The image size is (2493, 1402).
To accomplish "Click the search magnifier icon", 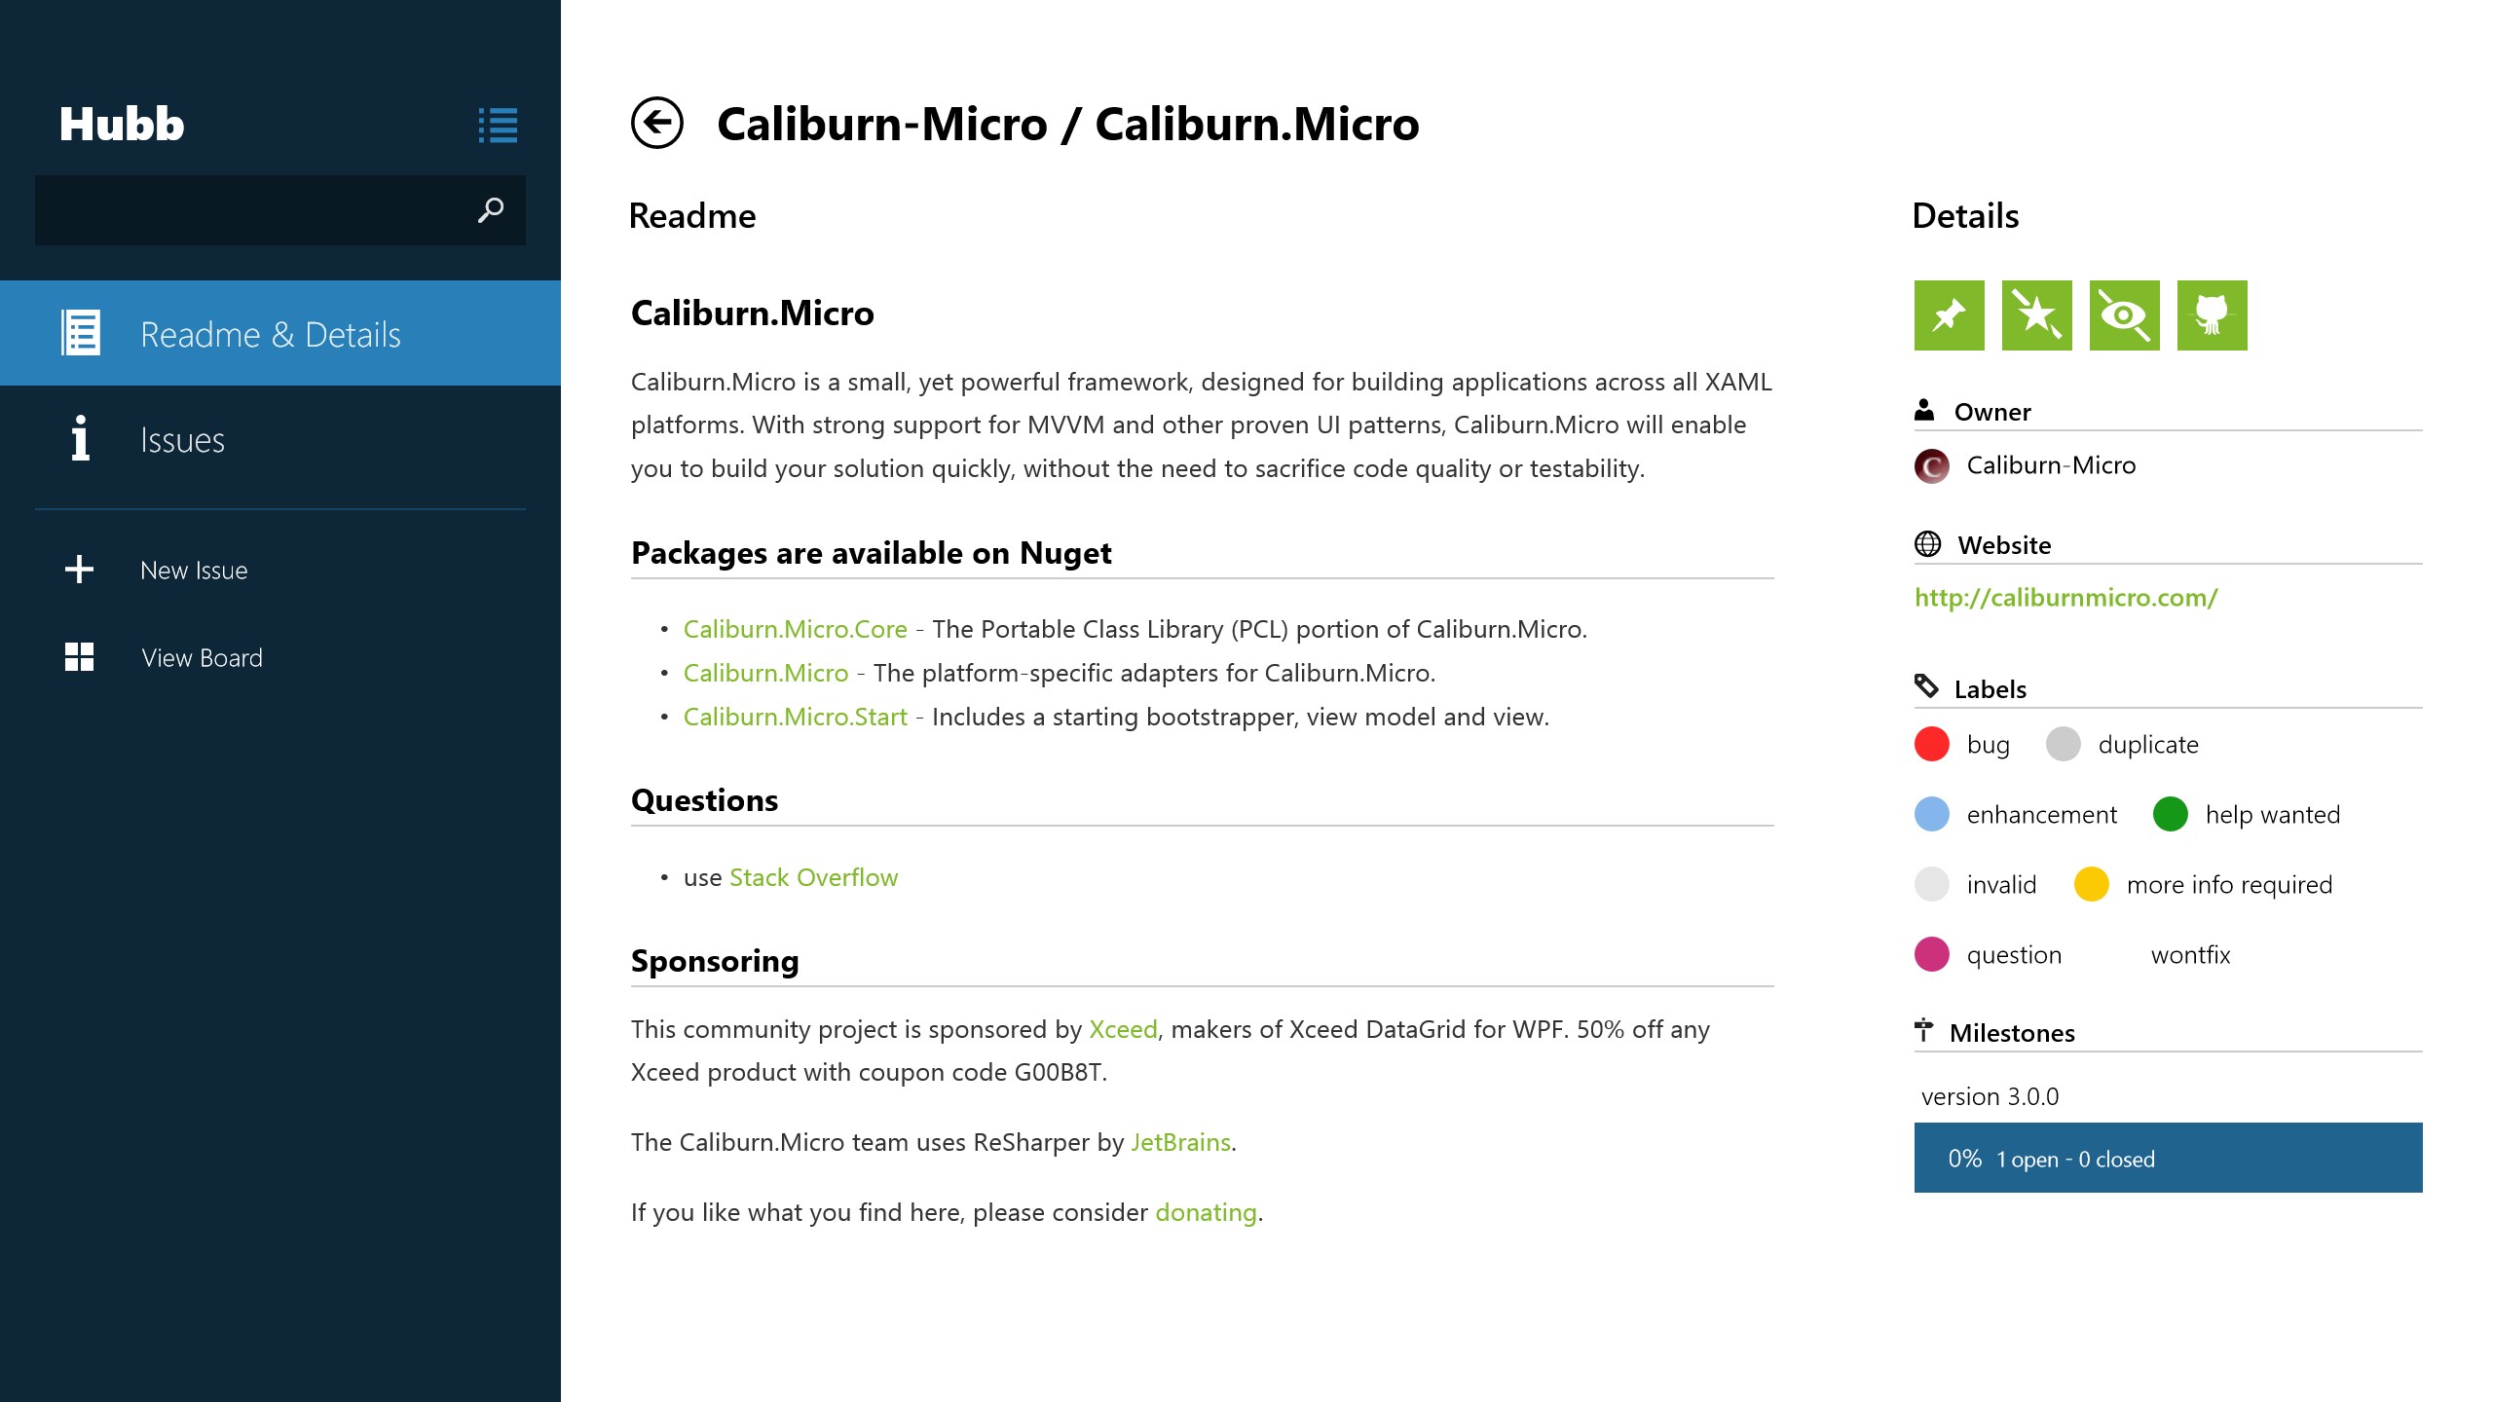I will click(491, 209).
